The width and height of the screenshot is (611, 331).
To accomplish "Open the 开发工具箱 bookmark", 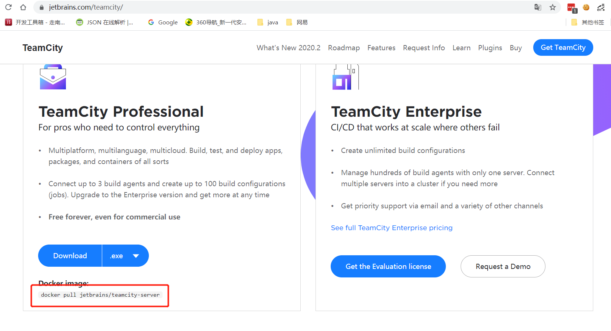I will click(35, 22).
